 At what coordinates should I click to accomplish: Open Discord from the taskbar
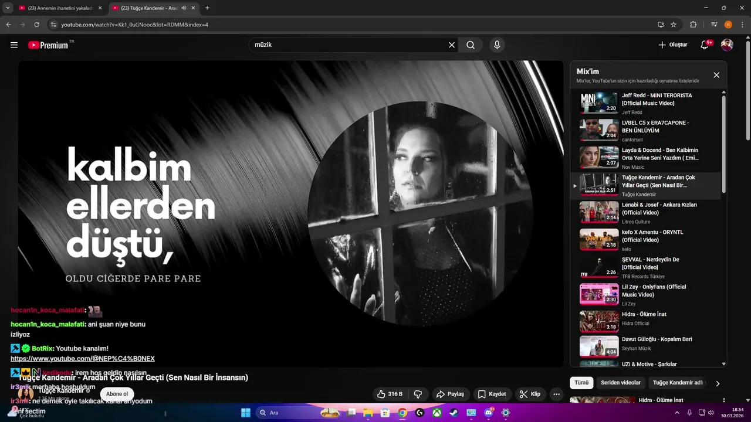pyautogui.click(x=488, y=413)
